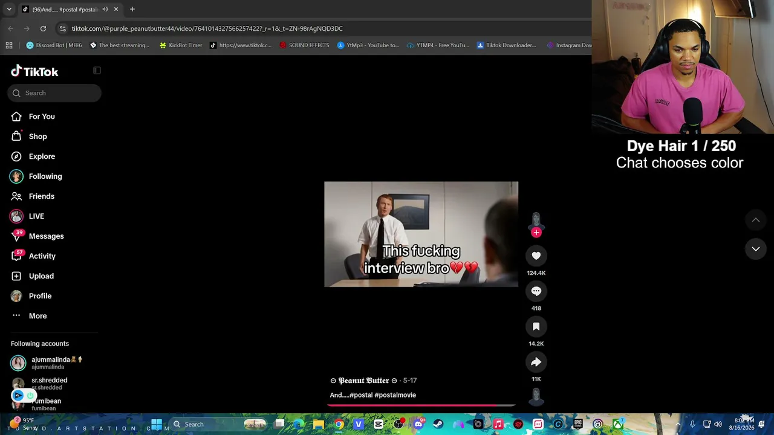Open the sound disc avatar
774x435 pixels.
pyautogui.click(x=536, y=396)
